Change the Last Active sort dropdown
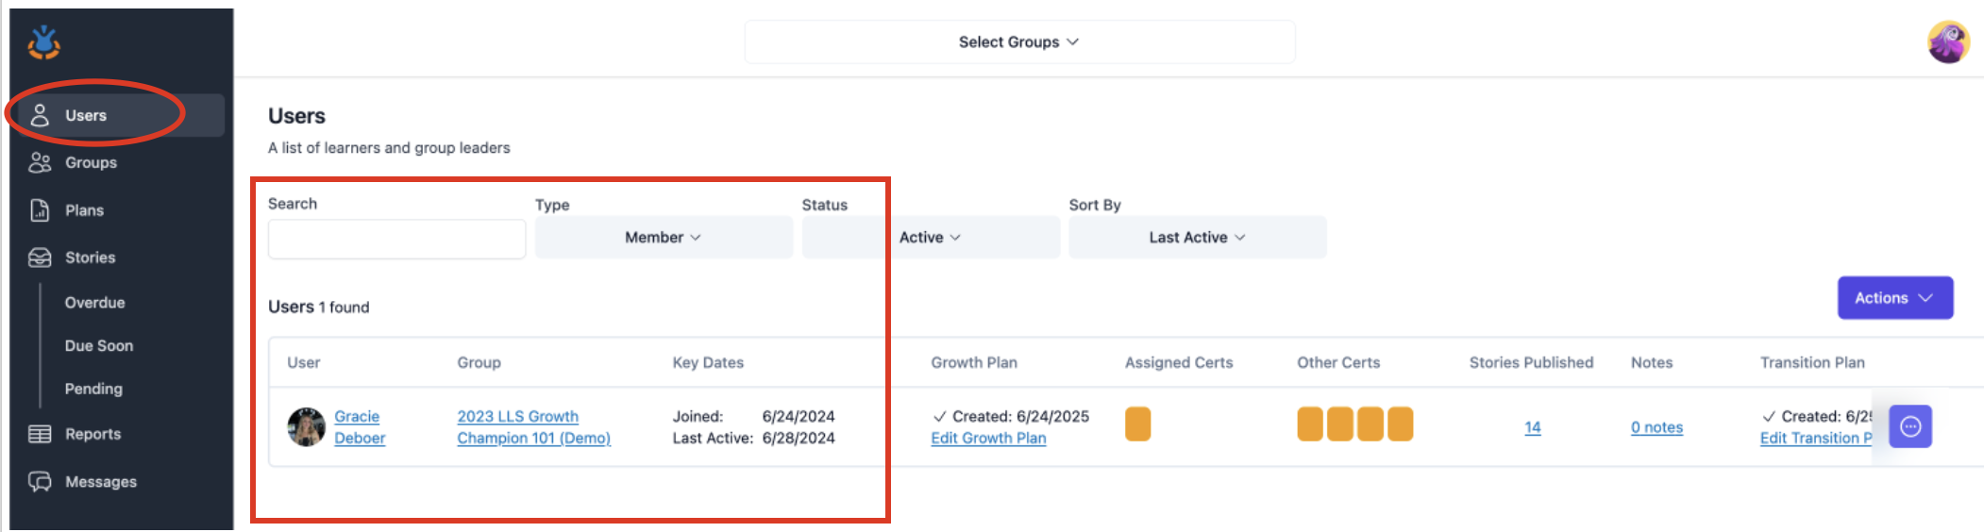Screen dimensions: 1984x532 [1197, 238]
